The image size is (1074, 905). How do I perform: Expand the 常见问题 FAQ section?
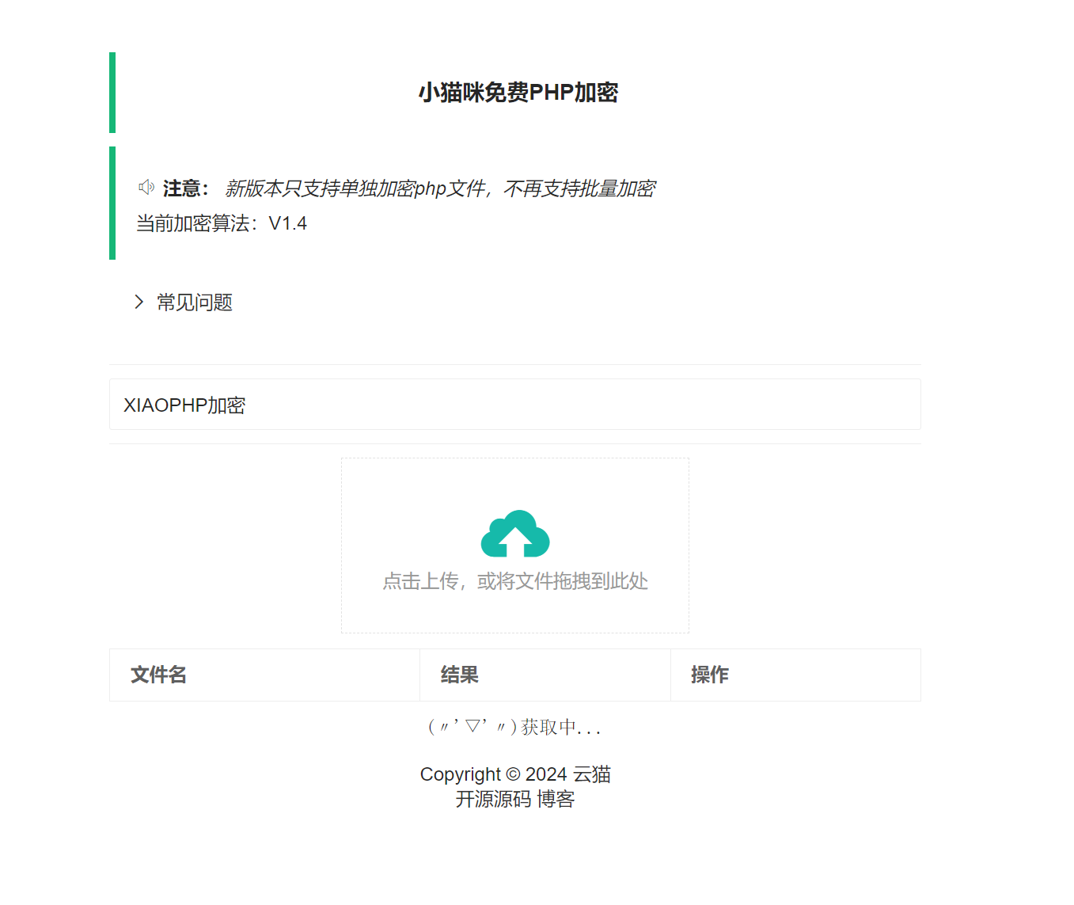coord(193,302)
